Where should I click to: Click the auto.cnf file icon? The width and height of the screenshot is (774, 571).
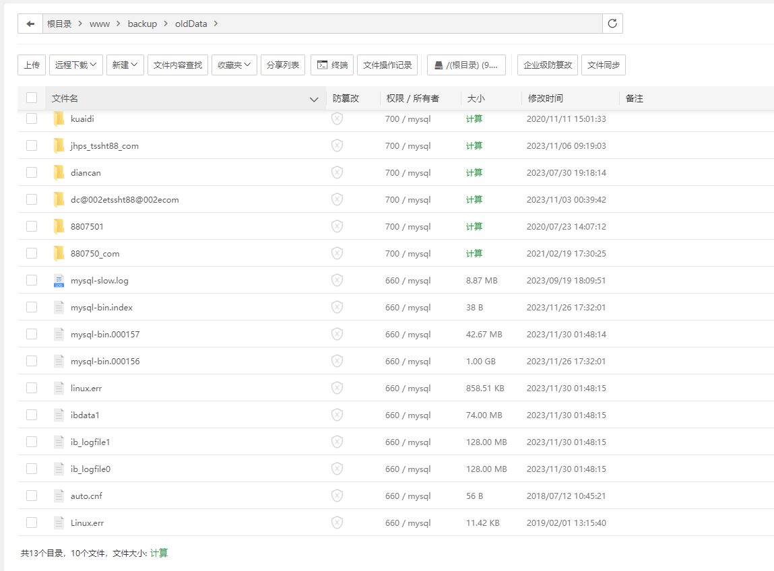(59, 496)
